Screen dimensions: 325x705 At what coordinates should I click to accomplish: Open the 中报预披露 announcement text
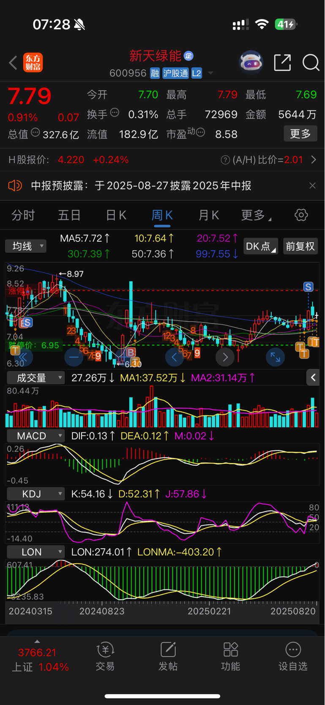tap(141, 186)
